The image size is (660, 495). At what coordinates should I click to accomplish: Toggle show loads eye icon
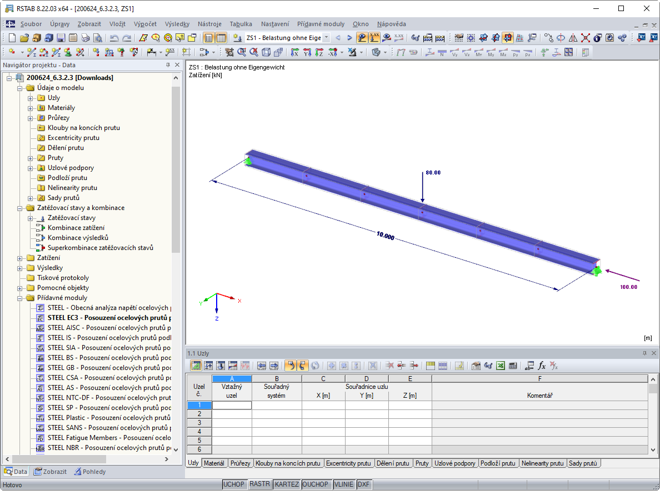coord(362,38)
